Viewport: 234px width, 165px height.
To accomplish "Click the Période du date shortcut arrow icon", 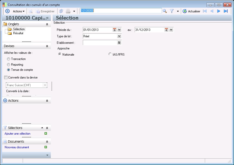I will click(115, 30).
